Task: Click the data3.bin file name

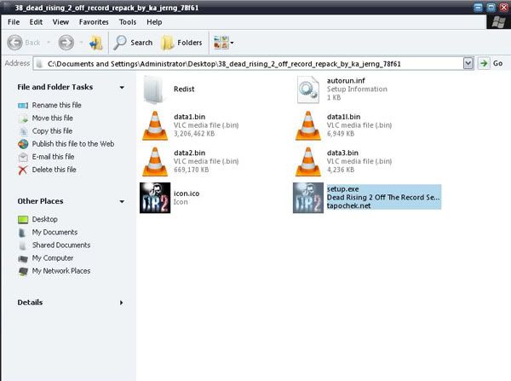Action: point(342,153)
